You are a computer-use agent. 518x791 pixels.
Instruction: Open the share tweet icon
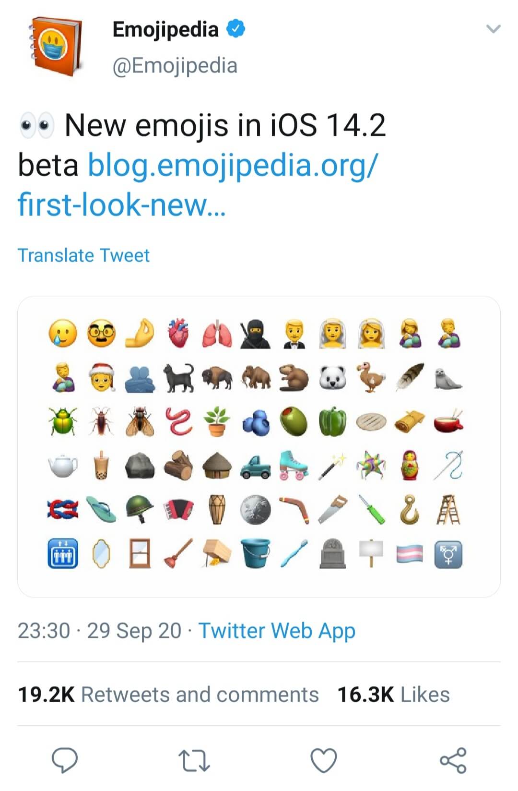pyautogui.click(x=453, y=760)
